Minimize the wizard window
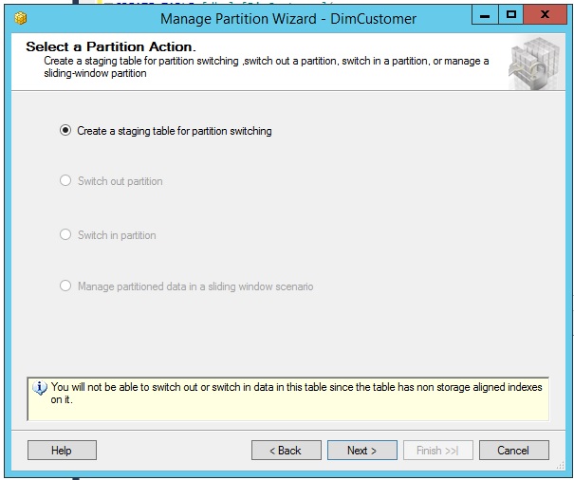Screen dimensions: 574x480 [x=485, y=14]
